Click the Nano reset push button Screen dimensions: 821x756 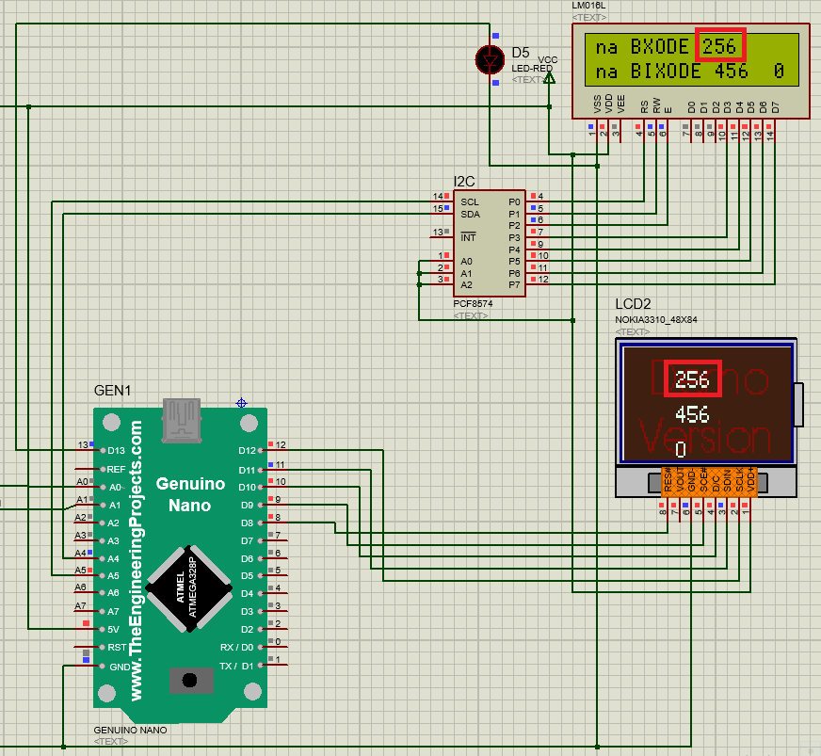189,680
